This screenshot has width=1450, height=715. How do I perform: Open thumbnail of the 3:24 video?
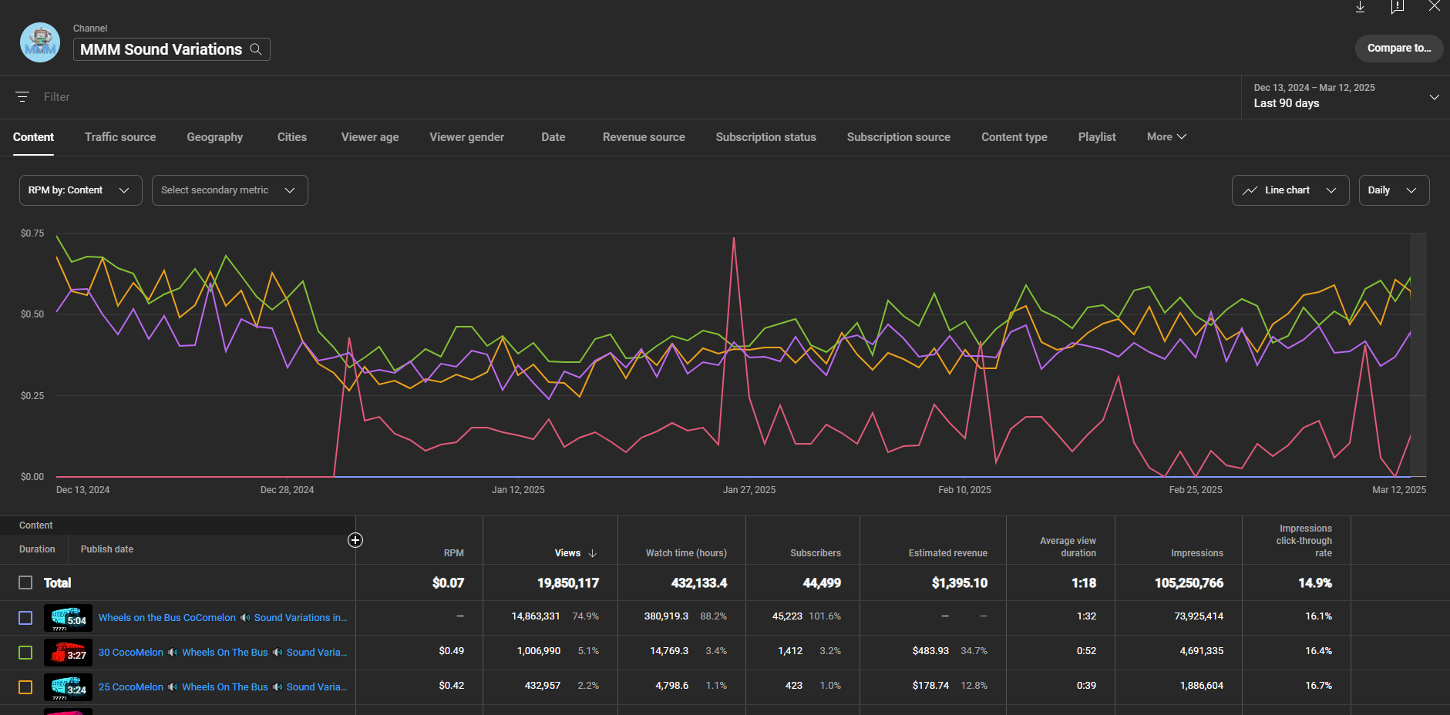tap(68, 687)
